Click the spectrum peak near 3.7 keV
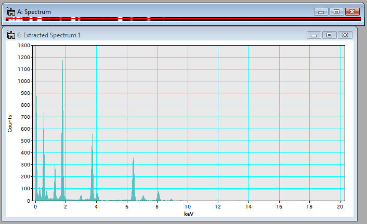This screenshot has width=367, height=224. tap(92, 168)
